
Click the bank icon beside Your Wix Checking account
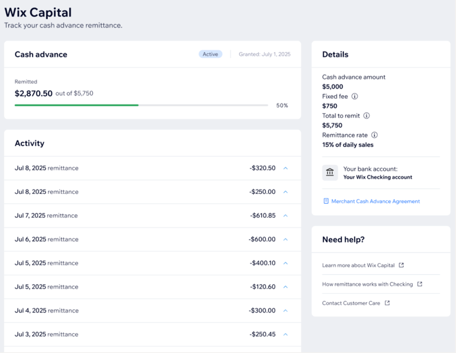click(329, 172)
